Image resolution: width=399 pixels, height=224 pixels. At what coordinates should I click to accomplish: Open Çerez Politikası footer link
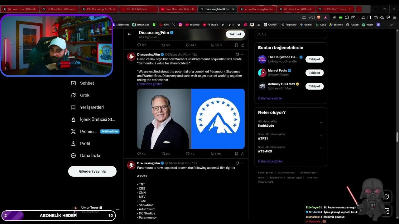[x=308, y=173]
